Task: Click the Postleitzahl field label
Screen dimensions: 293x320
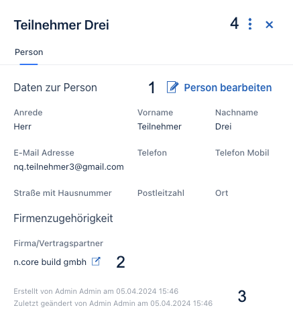Action: [161, 193]
